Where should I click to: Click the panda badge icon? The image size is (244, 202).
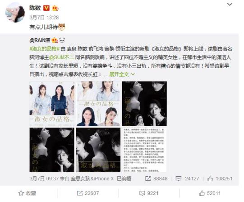[62, 40]
